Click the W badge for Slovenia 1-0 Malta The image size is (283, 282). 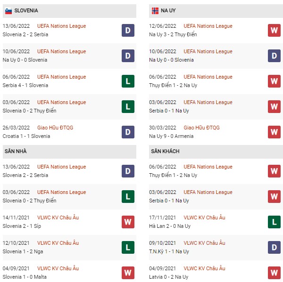point(128,273)
